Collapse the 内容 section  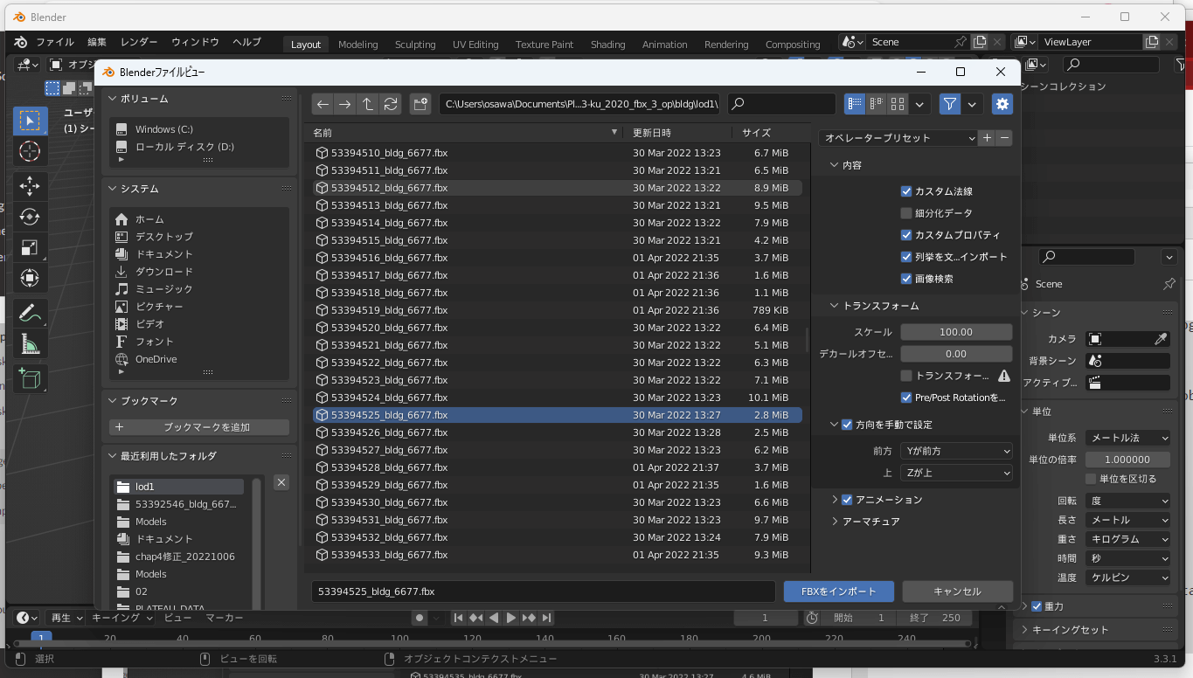[835, 165]
